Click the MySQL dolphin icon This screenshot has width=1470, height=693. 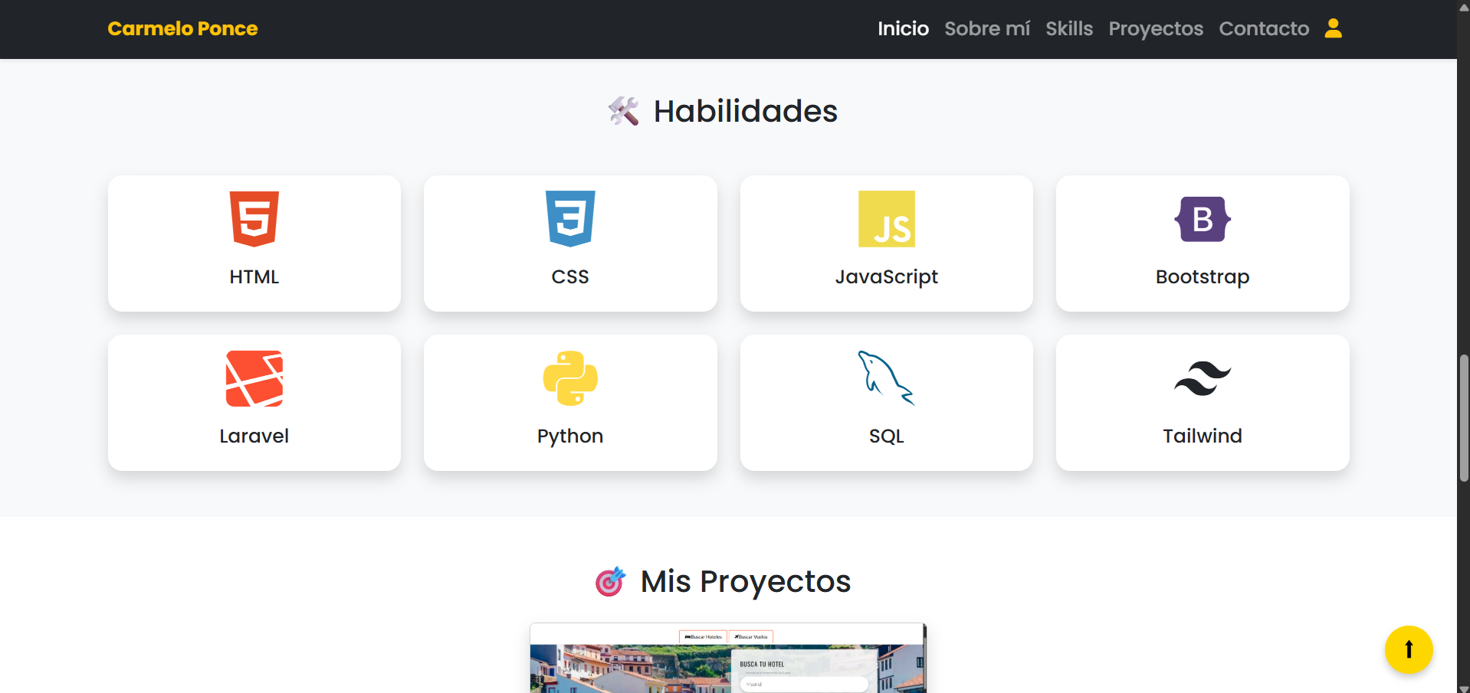(x=887, y=378)
